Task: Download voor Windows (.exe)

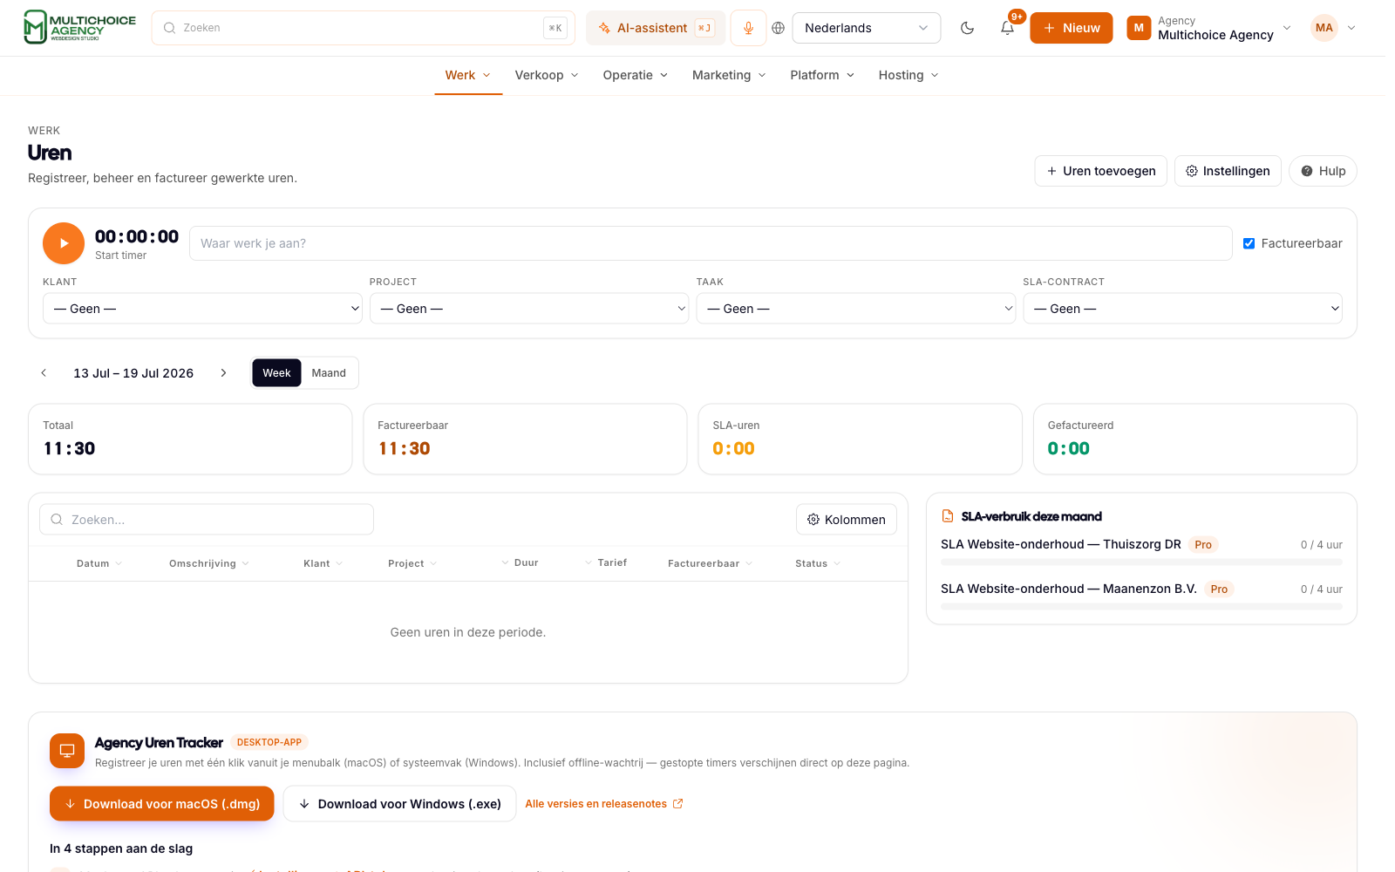Action: (x=399, y=804)
